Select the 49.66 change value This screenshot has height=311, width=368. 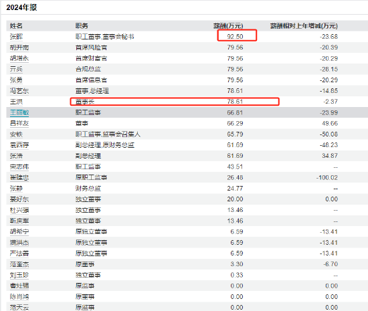pyautogui.click(x=330, y=123)
